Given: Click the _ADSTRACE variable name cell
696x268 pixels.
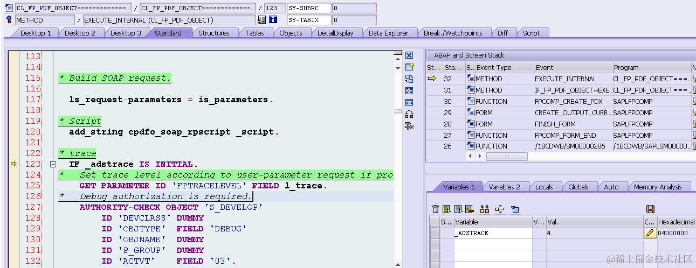Looking at the screenshot, I should 493,233.
